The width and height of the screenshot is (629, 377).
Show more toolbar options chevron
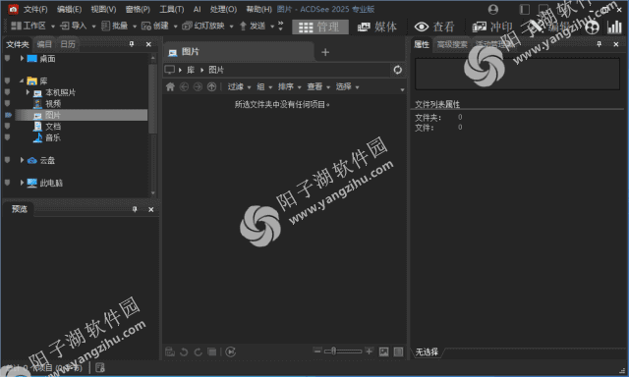point(280,26)
